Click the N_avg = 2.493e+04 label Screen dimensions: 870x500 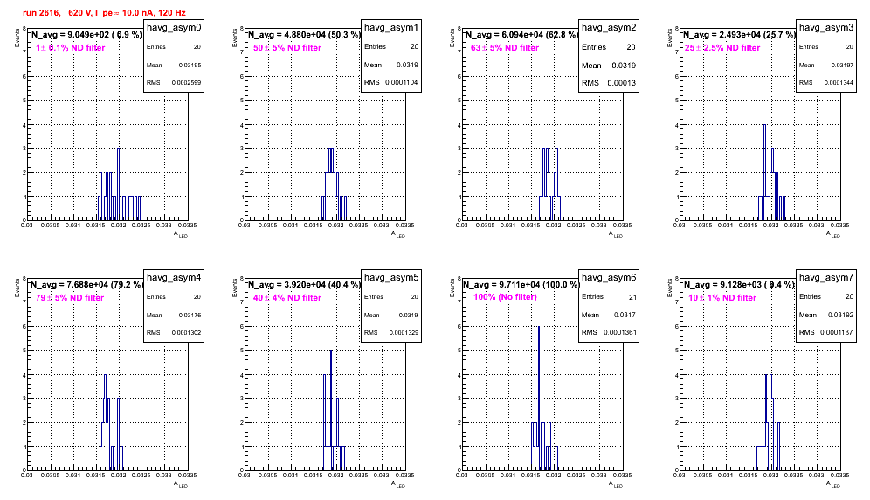tap(739, 35)
